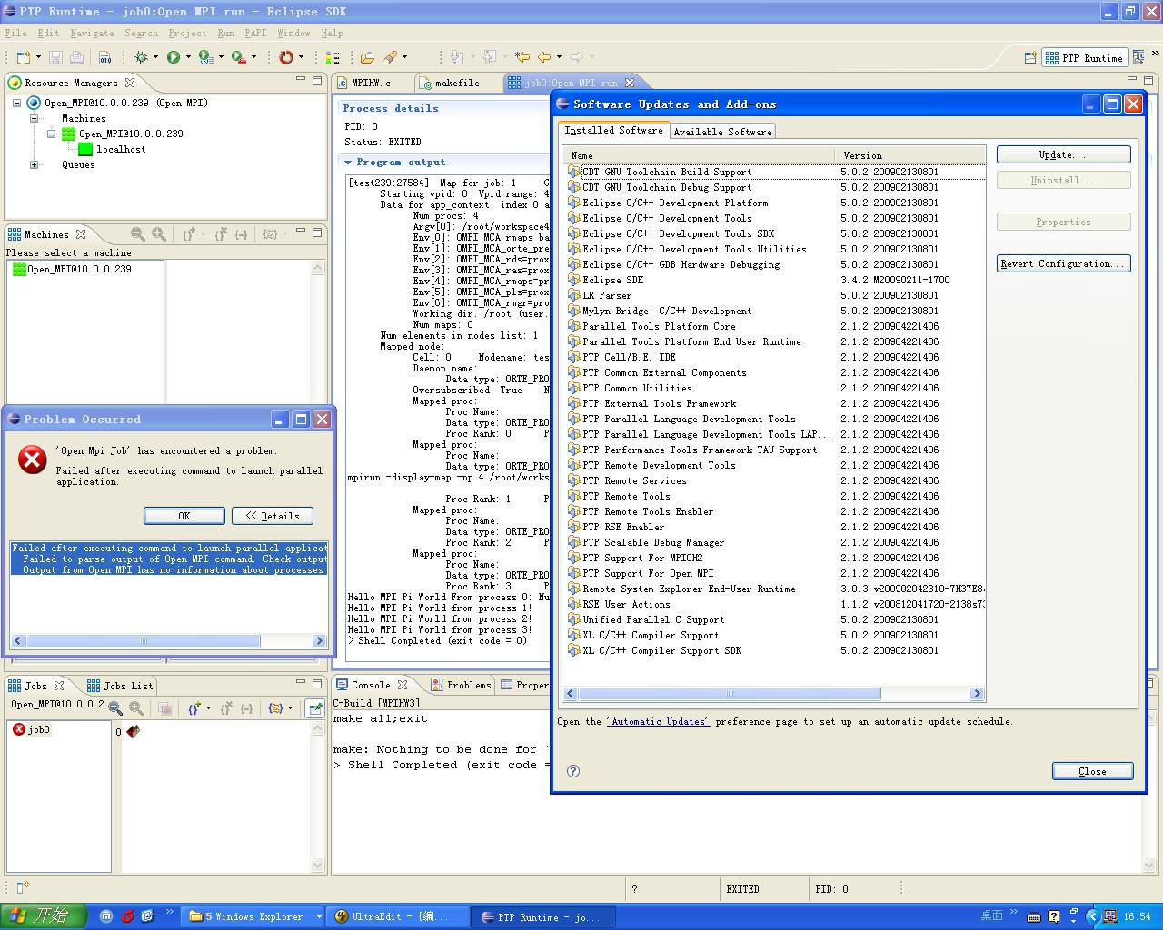Click the green Run button icon

tap(174, 57)
